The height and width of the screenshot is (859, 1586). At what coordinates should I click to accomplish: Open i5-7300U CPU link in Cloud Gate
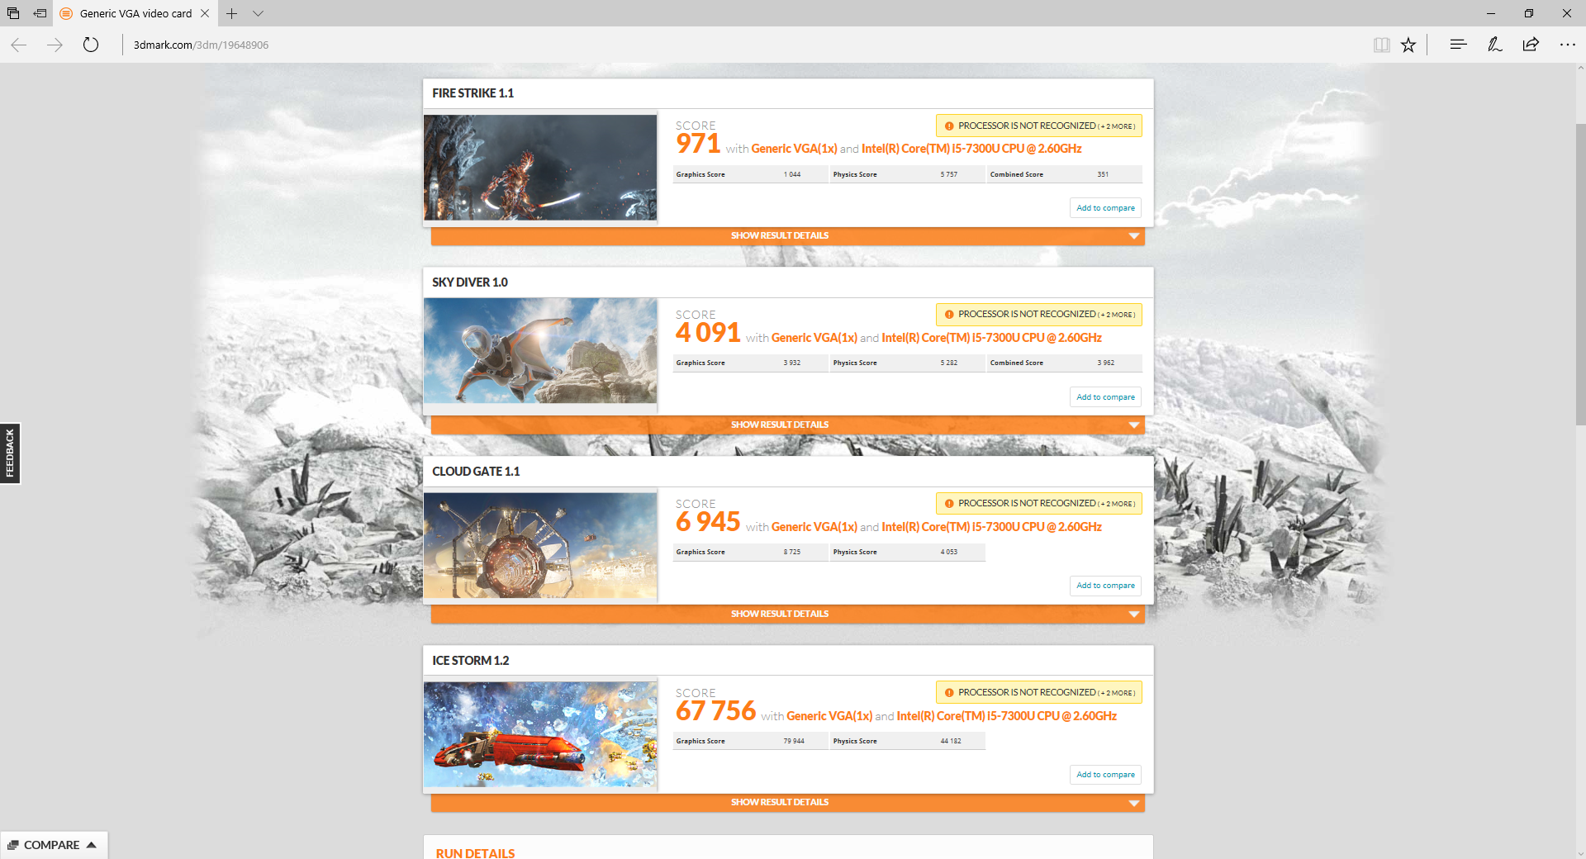point(991,527)
